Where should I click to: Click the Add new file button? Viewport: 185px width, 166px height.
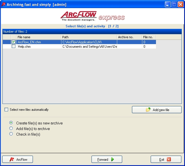coord(157,110)
